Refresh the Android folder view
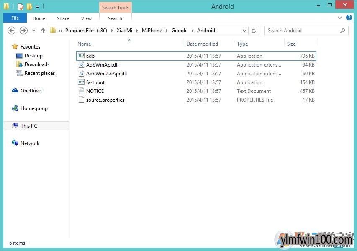The height and width of the screenshot is (251, 357). point(254,31)
